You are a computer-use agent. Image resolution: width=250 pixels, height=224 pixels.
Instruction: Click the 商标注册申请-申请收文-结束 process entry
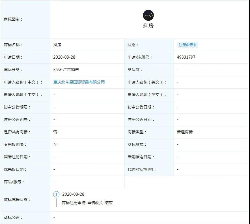pyautogui.click(x=87, y=203)
